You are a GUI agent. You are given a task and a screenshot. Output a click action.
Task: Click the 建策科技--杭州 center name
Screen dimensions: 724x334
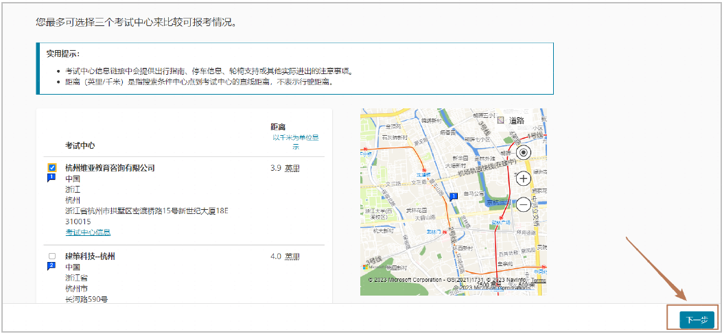point(90,256)
